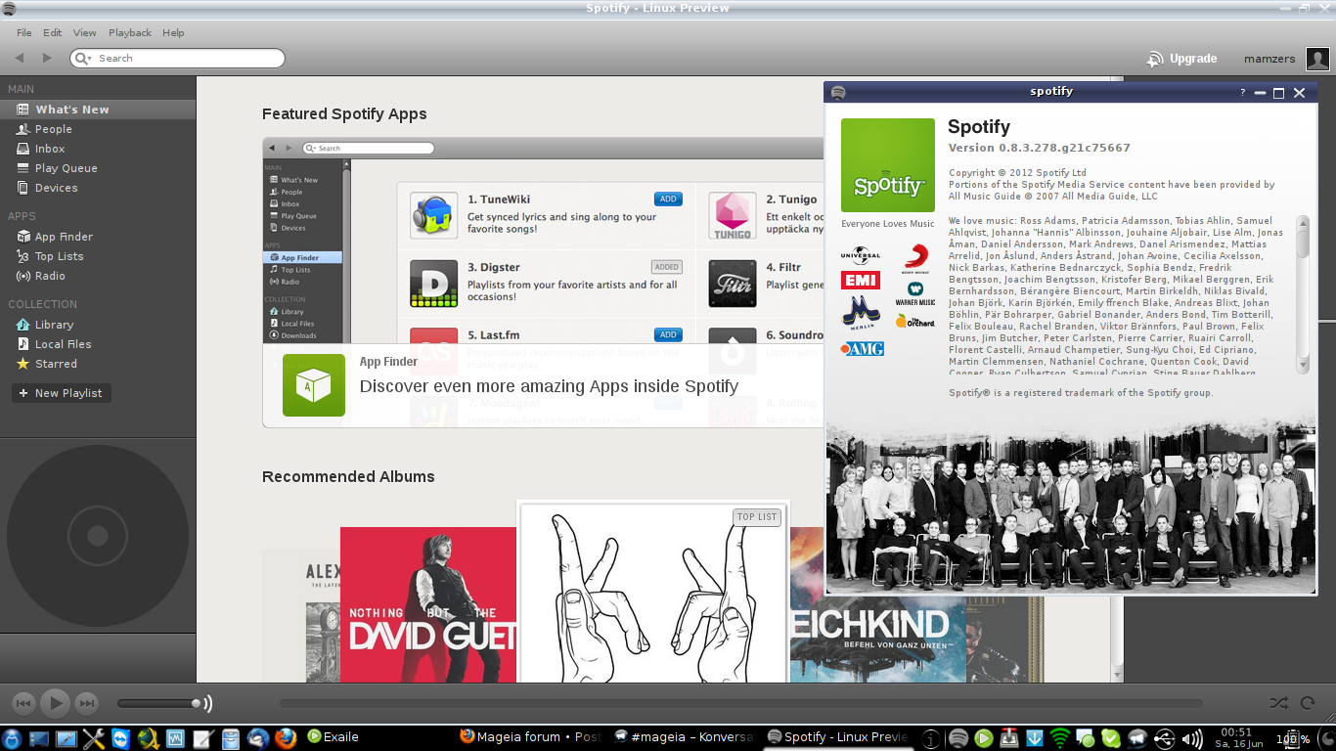Click the help question mark in the About dialog title bar
The height and width of the screenshot is (751, 1336).
click(1243, 92)
